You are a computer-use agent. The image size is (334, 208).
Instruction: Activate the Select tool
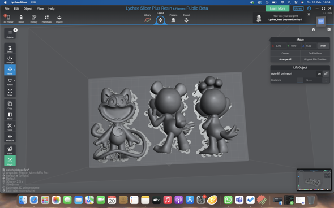coord(10,49)
